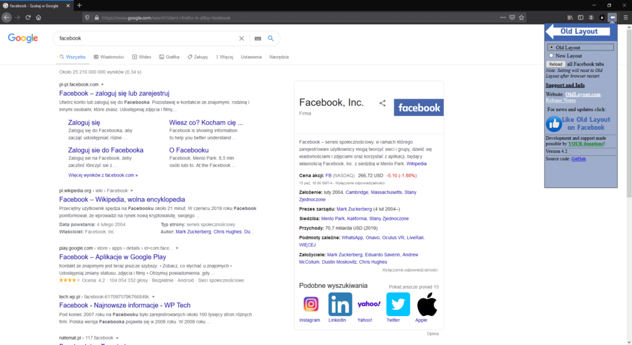Viewport: 632px width, 345px height.
Task: Click the Old Layout extension toolbar icon
Action: click(x=612, y=17)
